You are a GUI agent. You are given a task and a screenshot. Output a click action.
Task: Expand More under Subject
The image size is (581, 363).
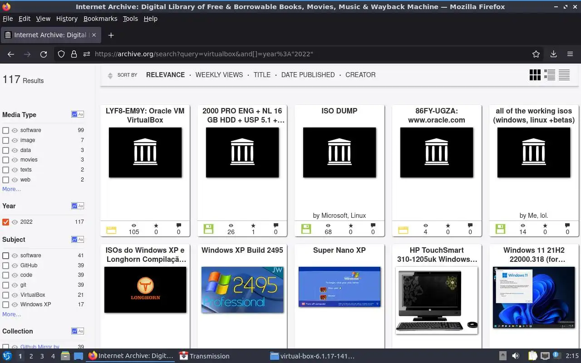click(x=11, y=314)
